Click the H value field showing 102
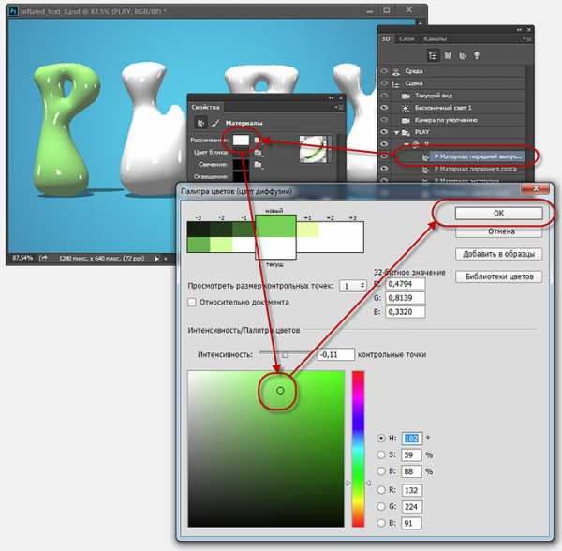The width and height of the screenshot is (562, 551). [x=411, y=438]
